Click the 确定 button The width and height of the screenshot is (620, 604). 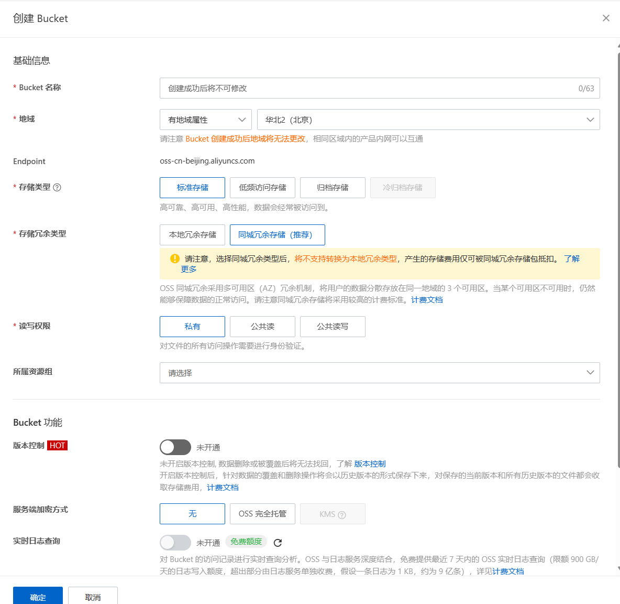click(x=38, y=596)
